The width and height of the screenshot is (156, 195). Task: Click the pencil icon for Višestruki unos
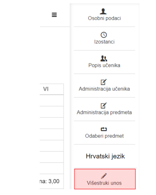104,176
